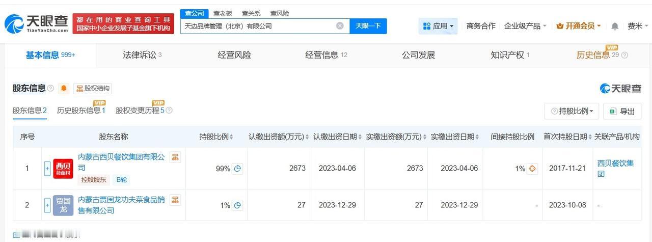
Task: Select the 历史股东信息 sub-tab
Action: (x=81, y=111)
